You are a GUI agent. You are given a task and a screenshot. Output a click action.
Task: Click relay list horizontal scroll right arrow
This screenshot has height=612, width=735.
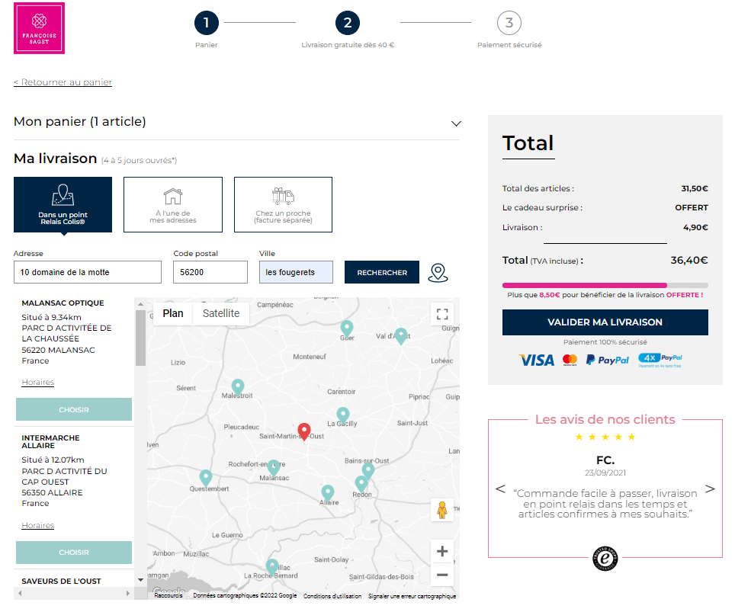(128, 593)
